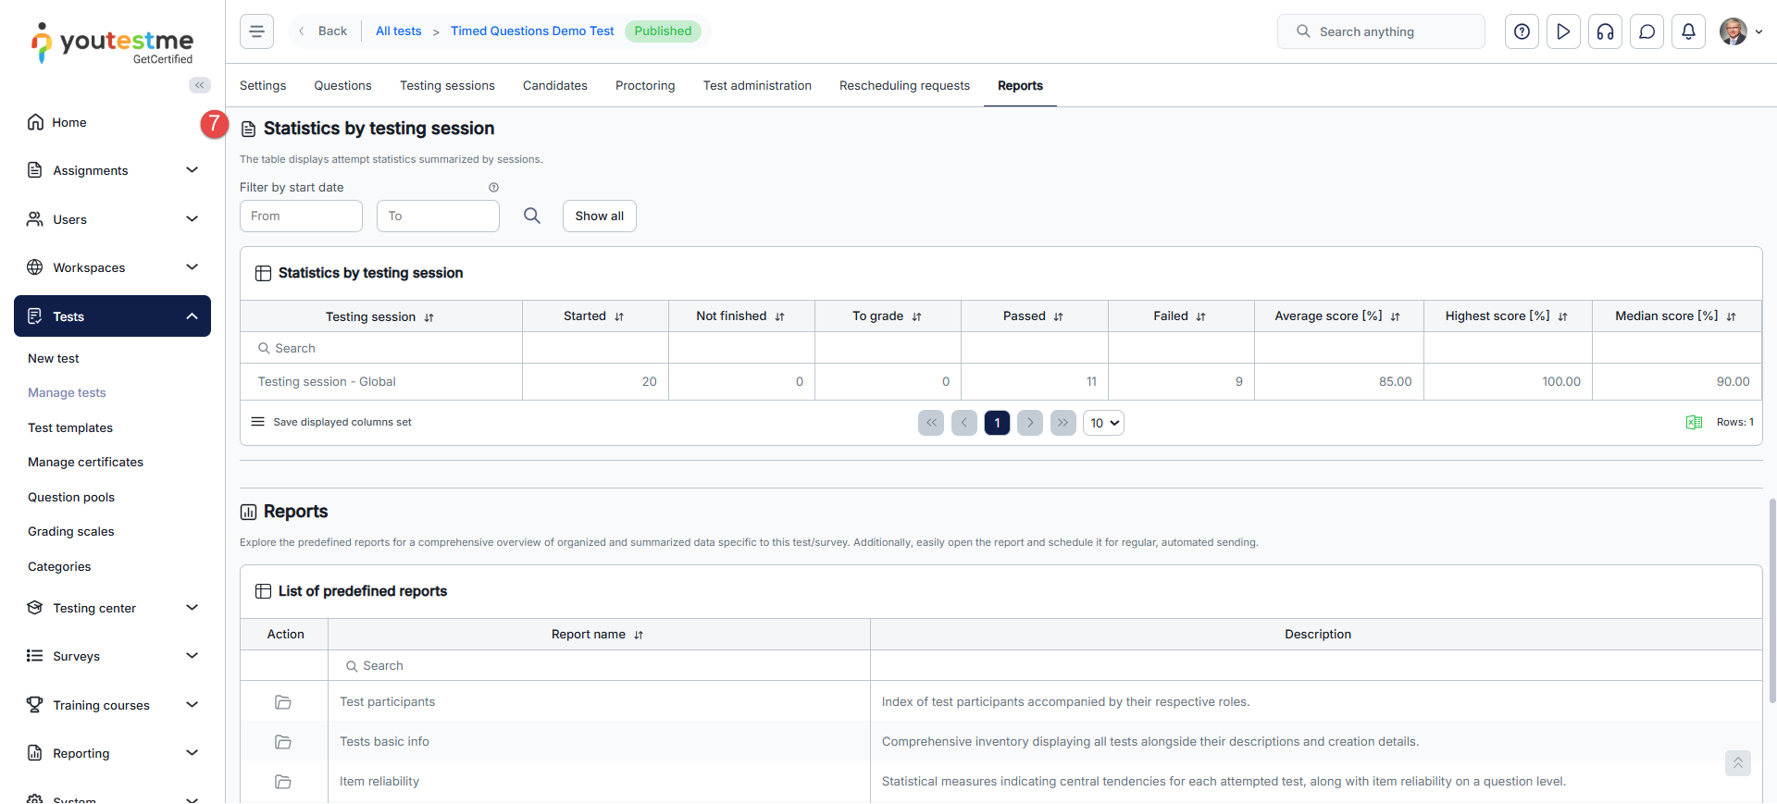Click the All tests breadcrumb link
1777x804 pixels.
pos(398,31)
